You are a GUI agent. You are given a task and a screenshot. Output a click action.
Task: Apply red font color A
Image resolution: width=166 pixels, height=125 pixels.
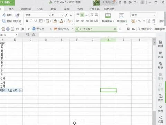(62, 21)
